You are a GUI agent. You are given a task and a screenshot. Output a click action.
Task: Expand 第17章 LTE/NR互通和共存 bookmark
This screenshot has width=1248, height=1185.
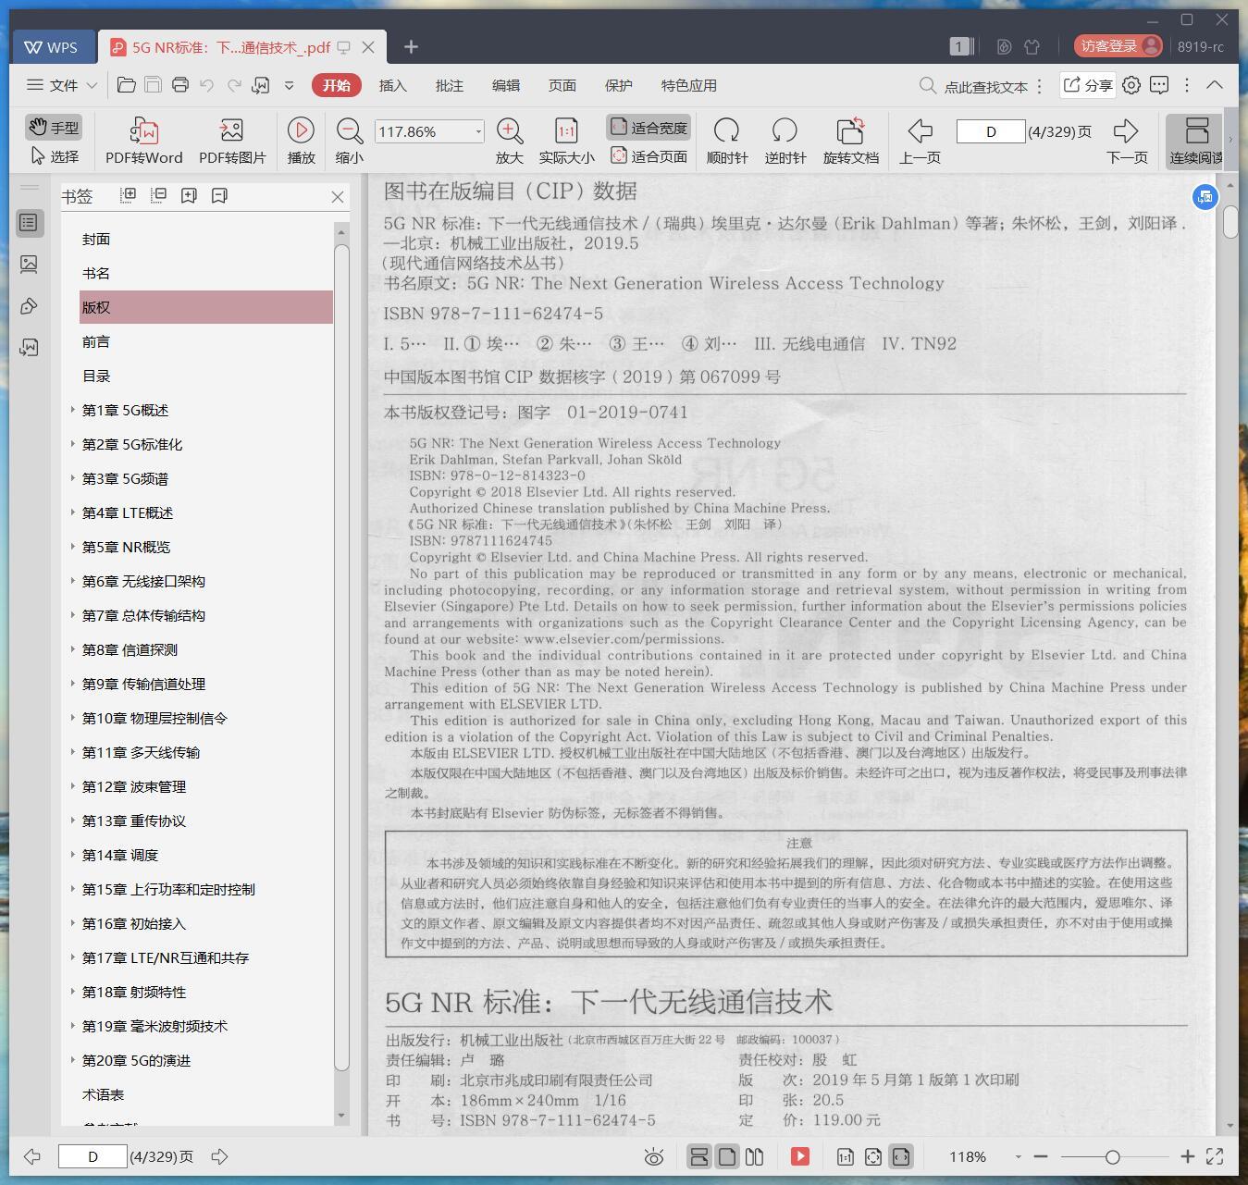(x=73, y=957)
